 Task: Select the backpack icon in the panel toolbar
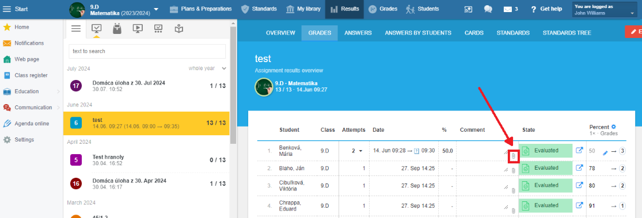click(117, 28)
